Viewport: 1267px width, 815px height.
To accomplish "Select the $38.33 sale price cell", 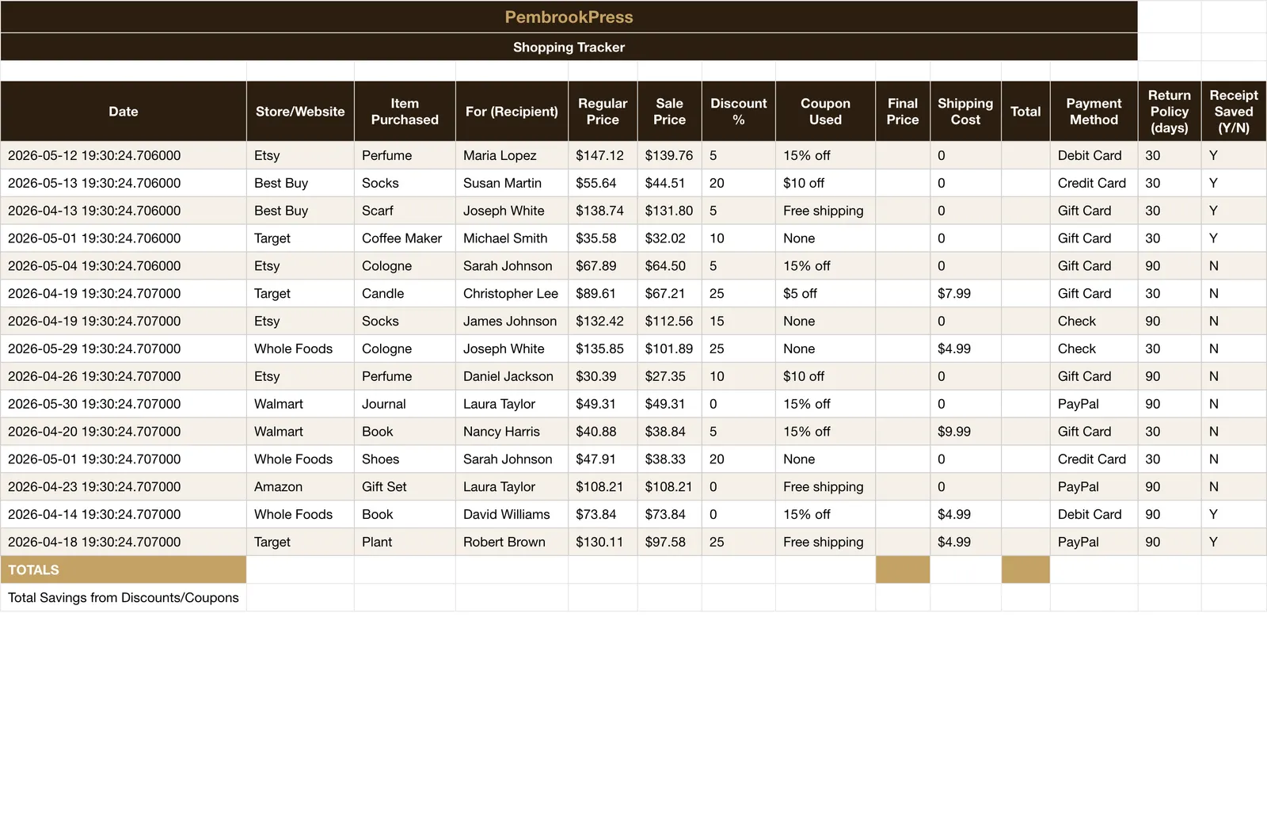I will point(669,459).
